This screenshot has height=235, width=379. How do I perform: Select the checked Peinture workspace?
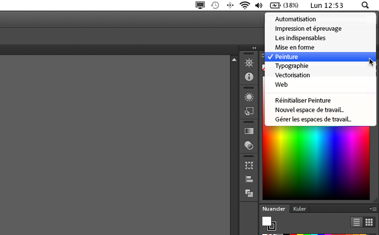(x=320, y=57)
